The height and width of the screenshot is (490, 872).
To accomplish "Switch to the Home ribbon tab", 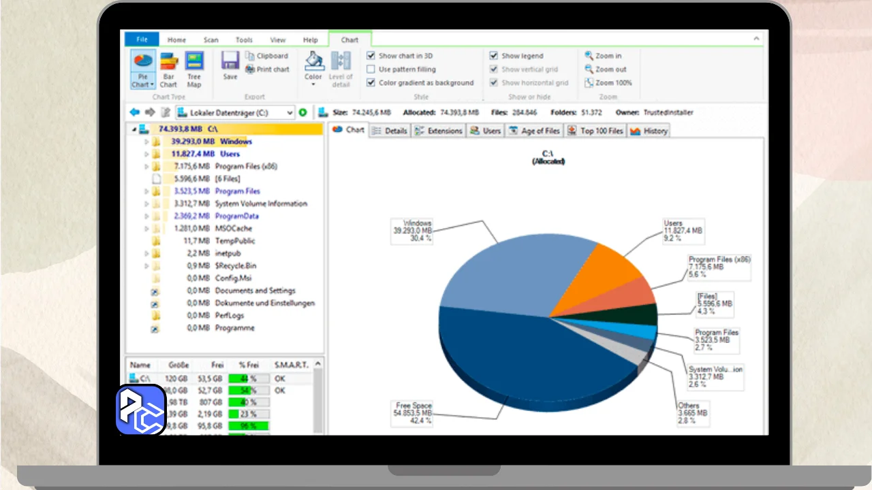I will pyautogui.click(x=176, y=40).
